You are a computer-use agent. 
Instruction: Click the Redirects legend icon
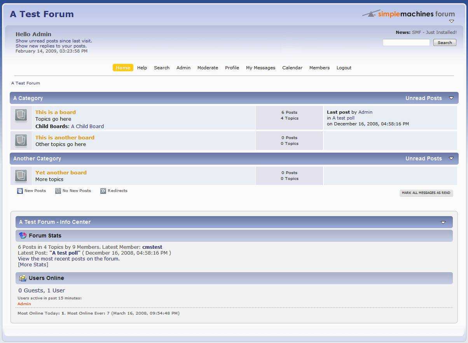point(103,191)
